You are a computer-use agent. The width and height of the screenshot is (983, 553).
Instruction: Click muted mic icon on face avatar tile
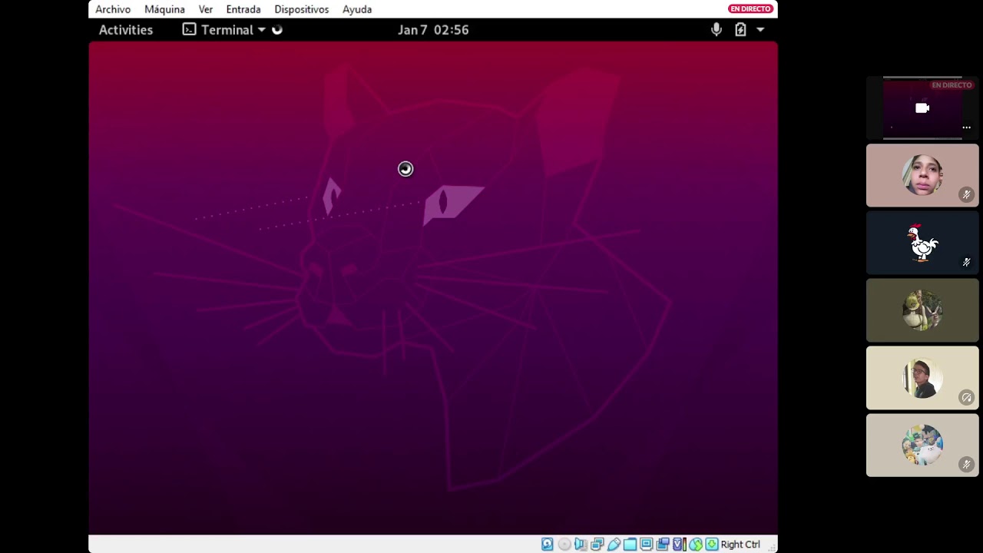point(967,195)
